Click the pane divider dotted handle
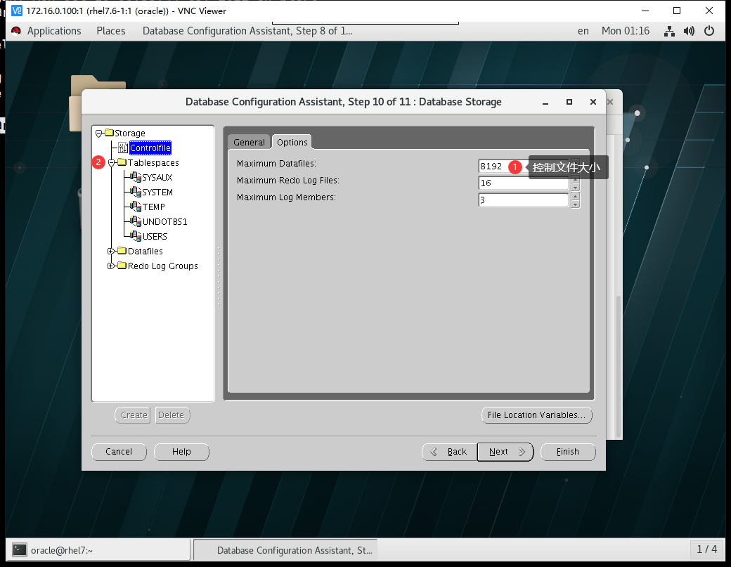This screenshot has width=731, height=567. click(x=218, y=276)
